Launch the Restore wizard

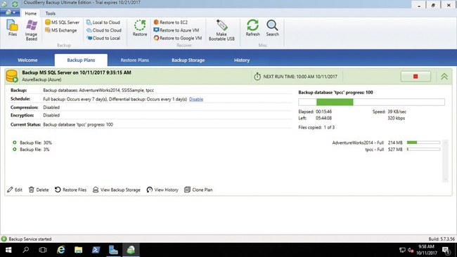(140, 28)
